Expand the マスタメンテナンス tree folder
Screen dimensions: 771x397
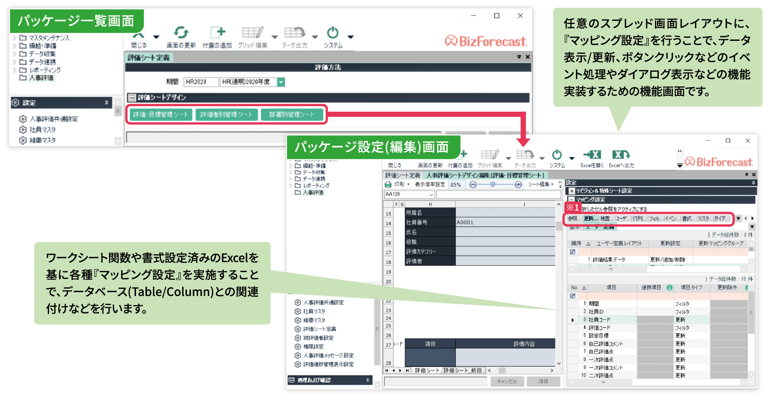(15, 38)
